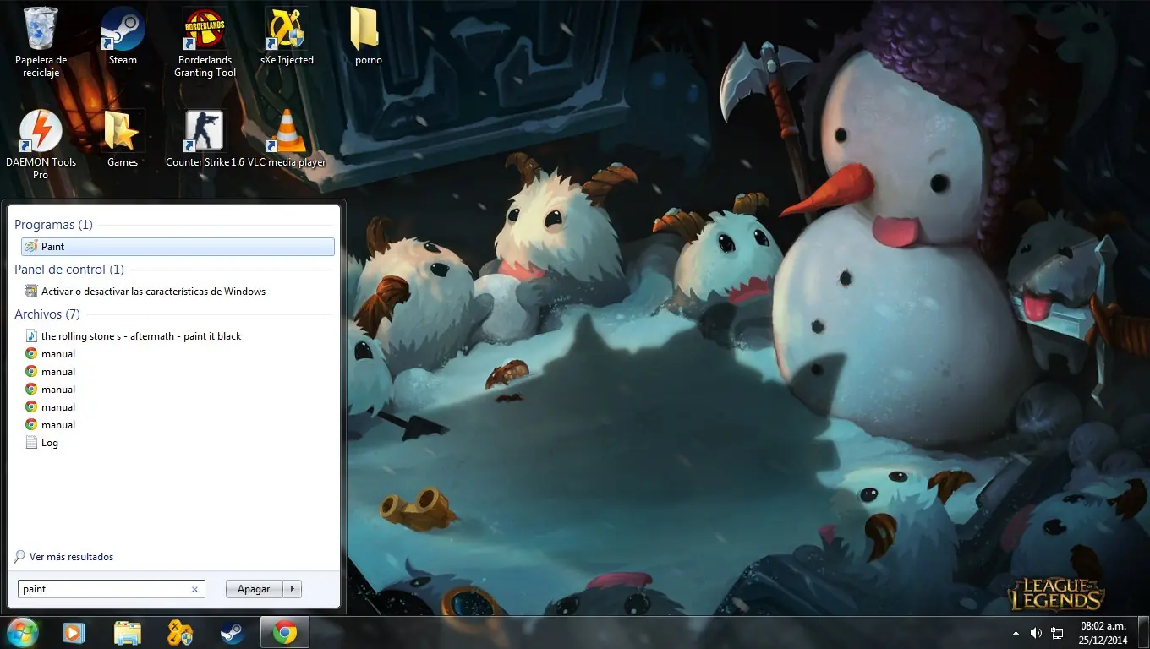Select the DAEMON Tools Pro shortcut
Image resolution: width=1150 pixels, height=649 pixels.
point(41,145)
